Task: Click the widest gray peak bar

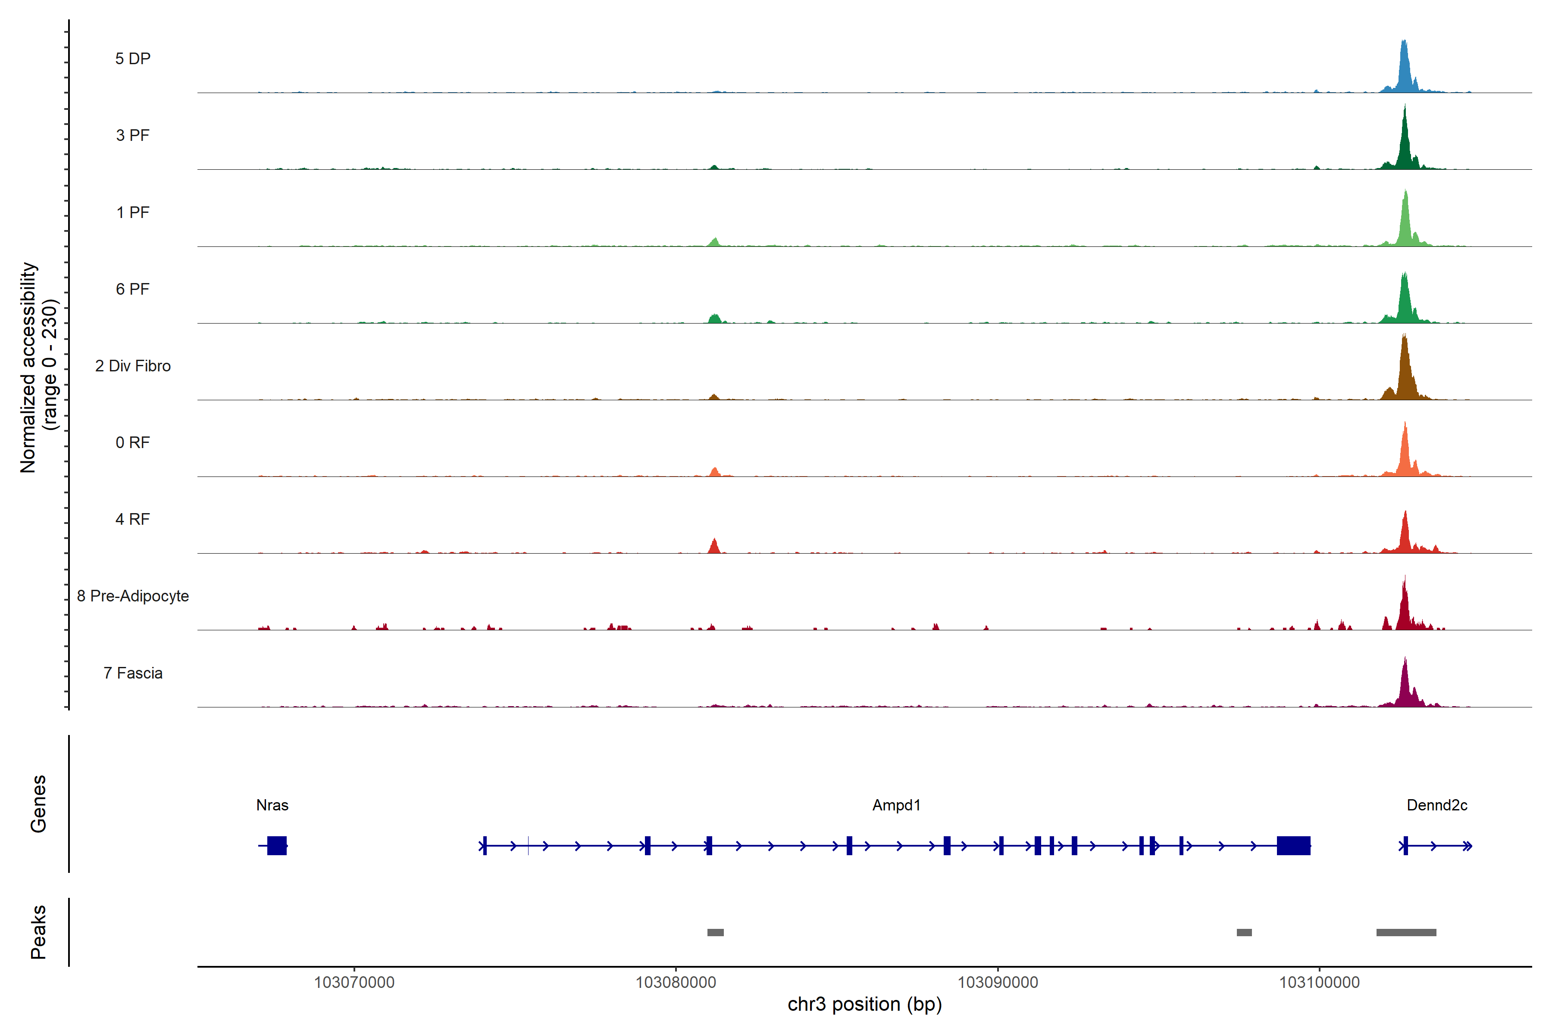Action: tap(1406, 932)
